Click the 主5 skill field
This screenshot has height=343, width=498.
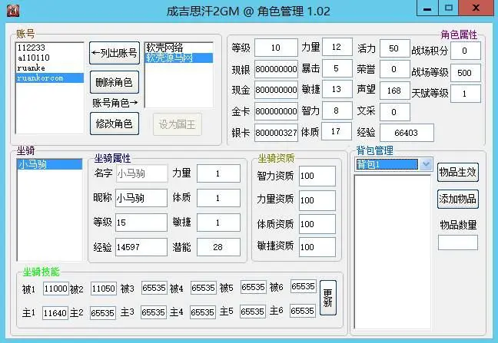coord(253,312)
